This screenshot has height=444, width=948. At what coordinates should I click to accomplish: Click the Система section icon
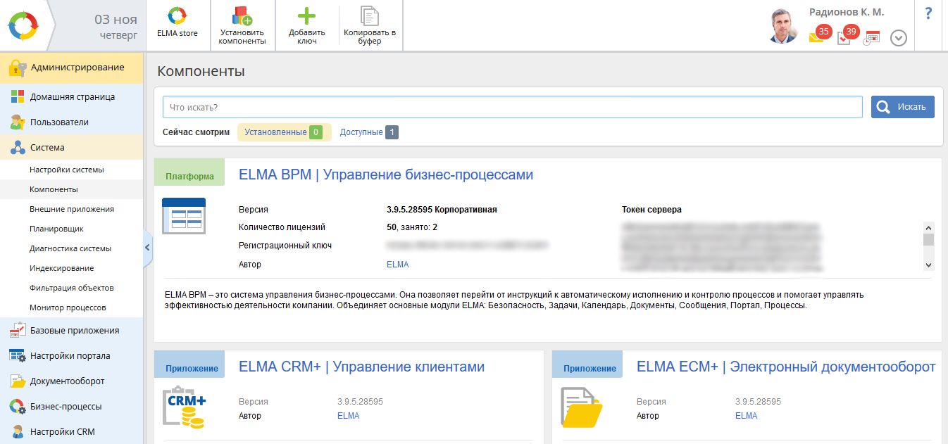pyautogui.click(x=18, y=148)
